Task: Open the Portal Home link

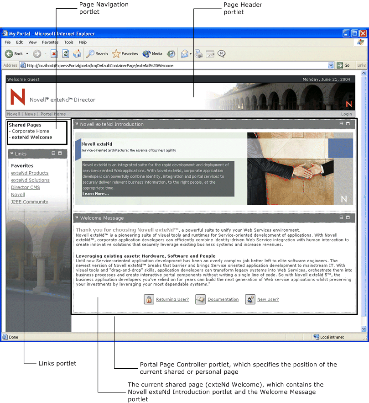Action: tap(53, 114)
